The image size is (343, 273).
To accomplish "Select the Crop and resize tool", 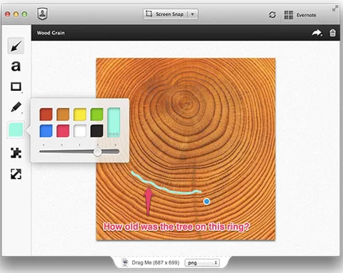I will [16, 174].
